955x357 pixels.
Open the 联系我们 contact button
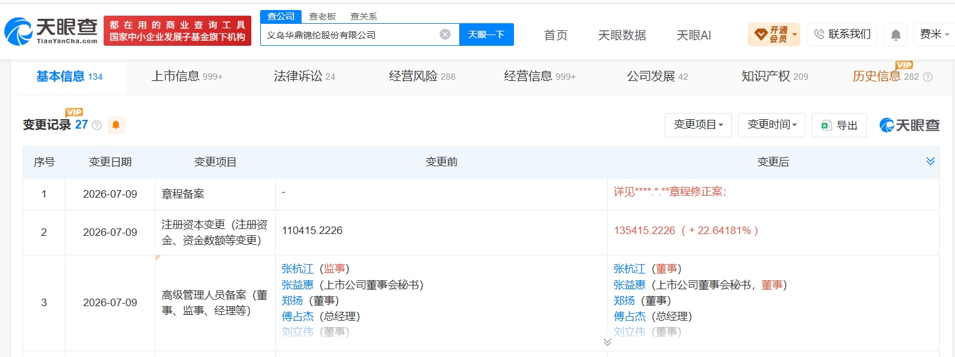tap(842, 35)
